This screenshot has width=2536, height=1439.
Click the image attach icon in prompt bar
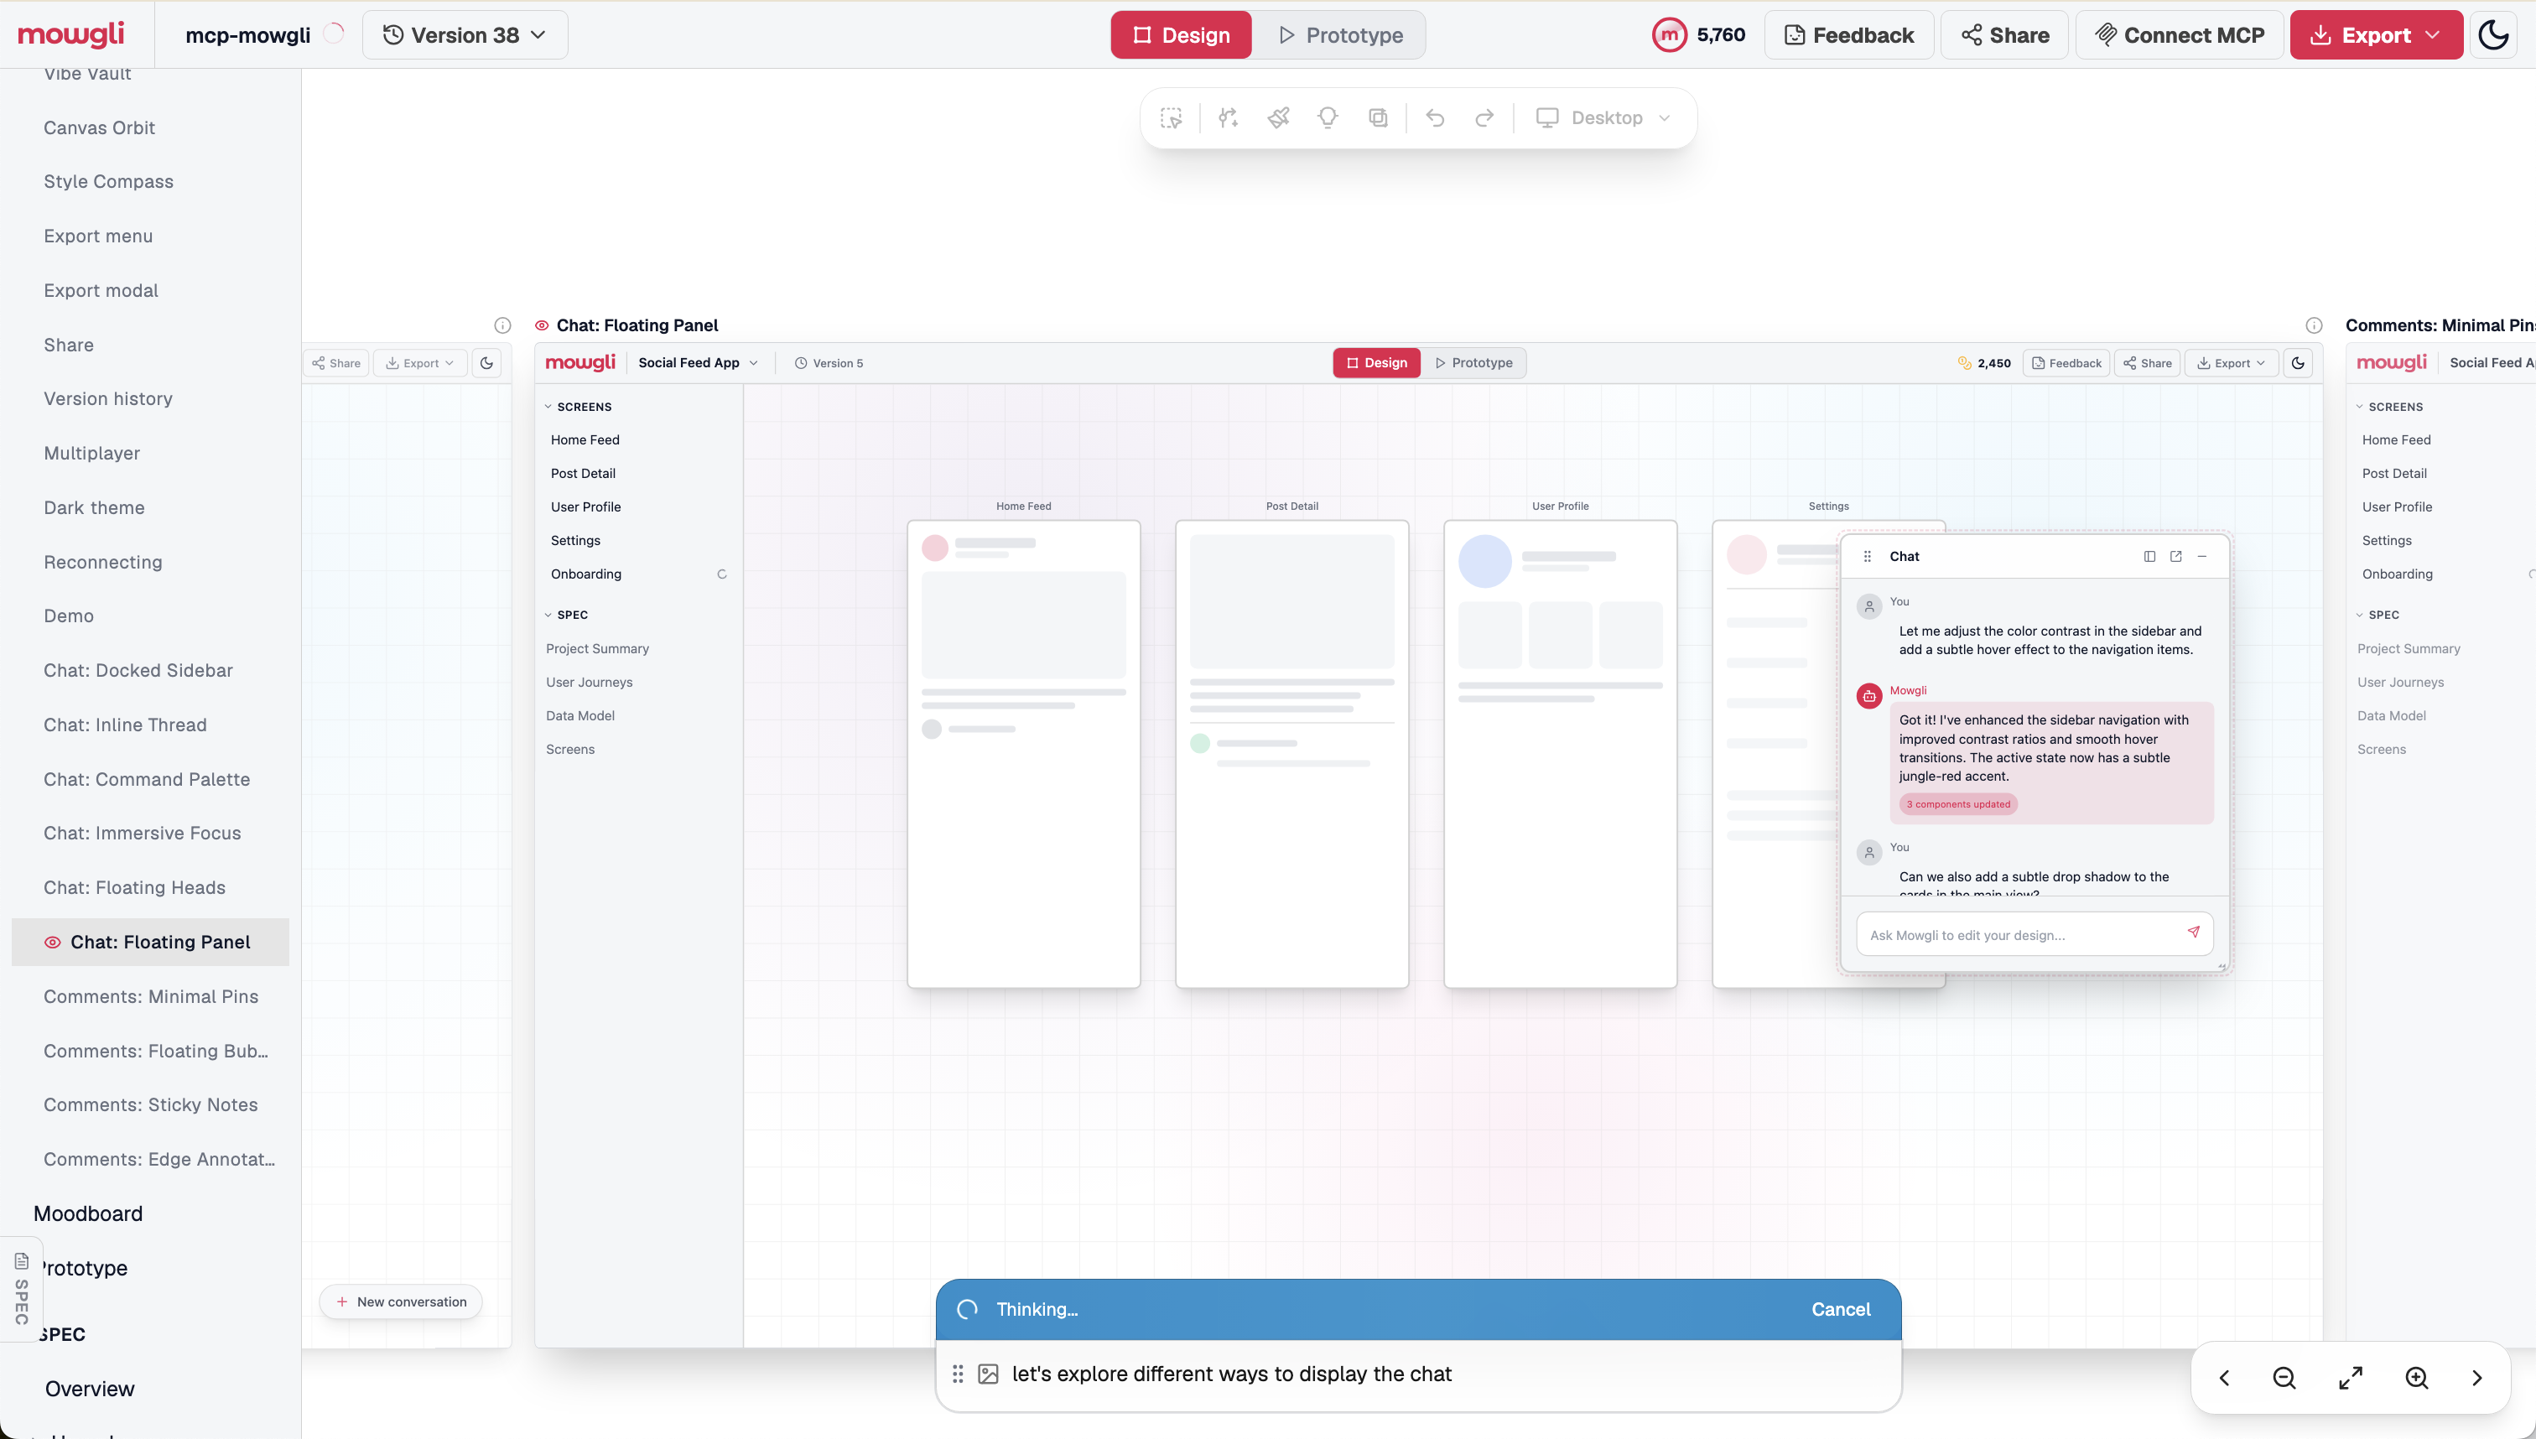988,1374
